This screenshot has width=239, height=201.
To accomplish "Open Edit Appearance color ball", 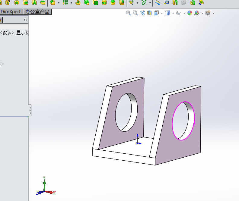I will click(190, 13).
